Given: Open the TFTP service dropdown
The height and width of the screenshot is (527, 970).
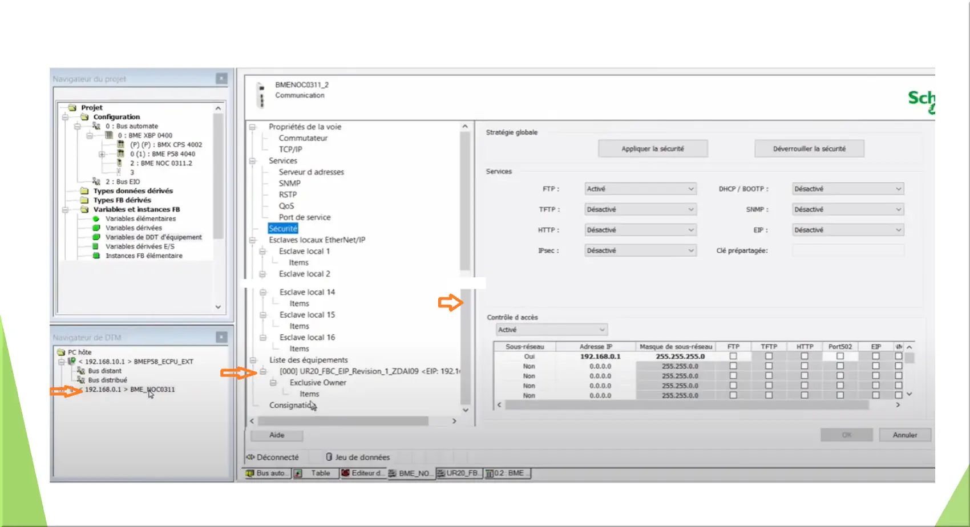Looking at the screenshot, I should [x=640, y=209].
